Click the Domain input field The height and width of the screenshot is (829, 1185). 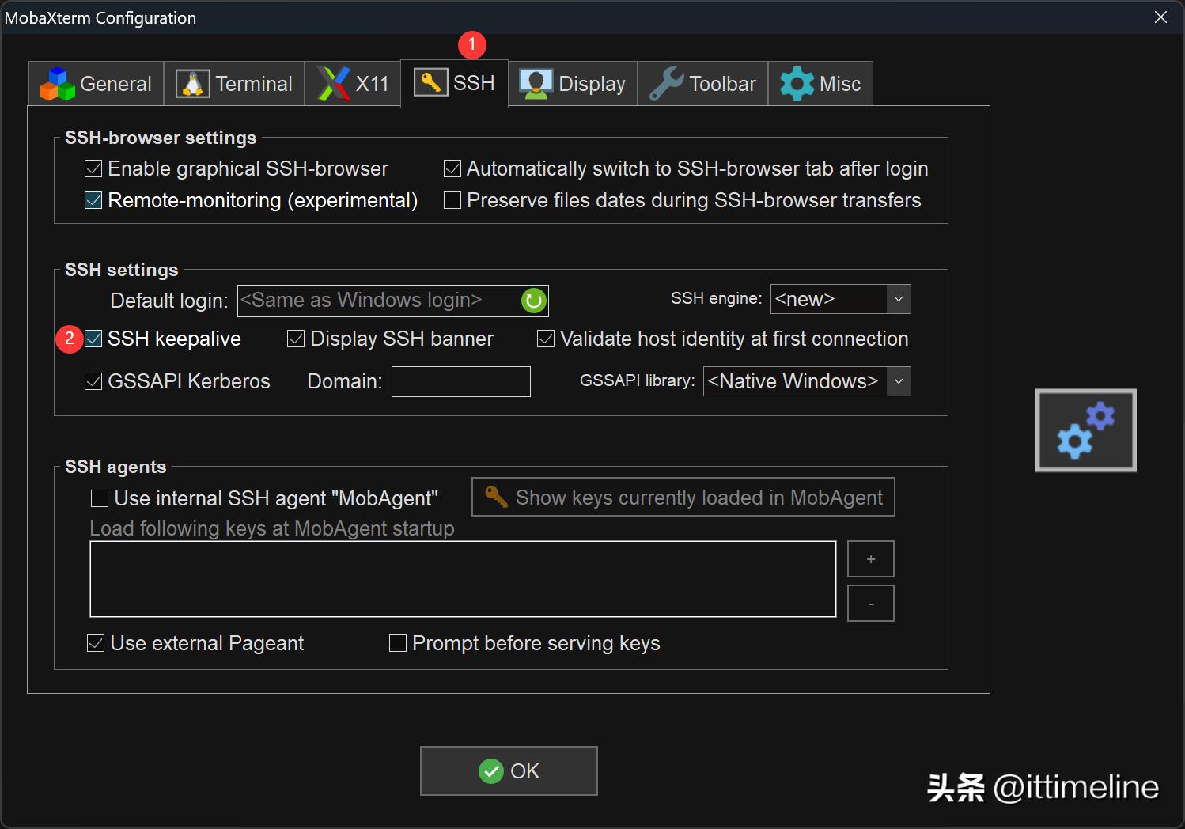[x=460, y=382]
